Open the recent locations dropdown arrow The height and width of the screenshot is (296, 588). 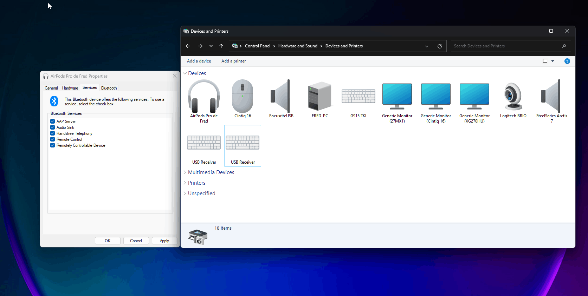[211, 46]
